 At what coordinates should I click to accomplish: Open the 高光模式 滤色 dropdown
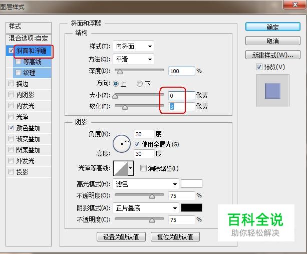click(x=146, y=184)
